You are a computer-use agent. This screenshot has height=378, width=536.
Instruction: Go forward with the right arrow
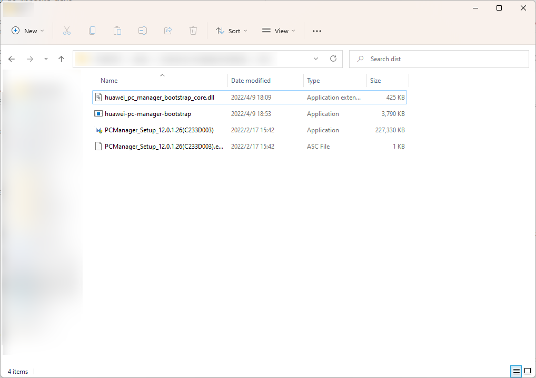30,59
